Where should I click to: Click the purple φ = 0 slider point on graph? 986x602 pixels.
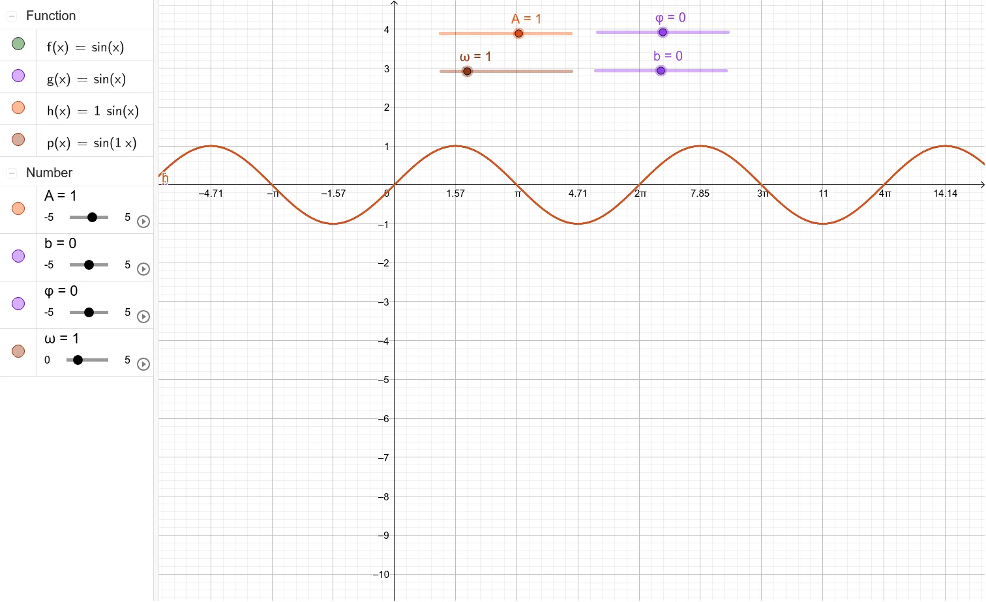point(663,32)
